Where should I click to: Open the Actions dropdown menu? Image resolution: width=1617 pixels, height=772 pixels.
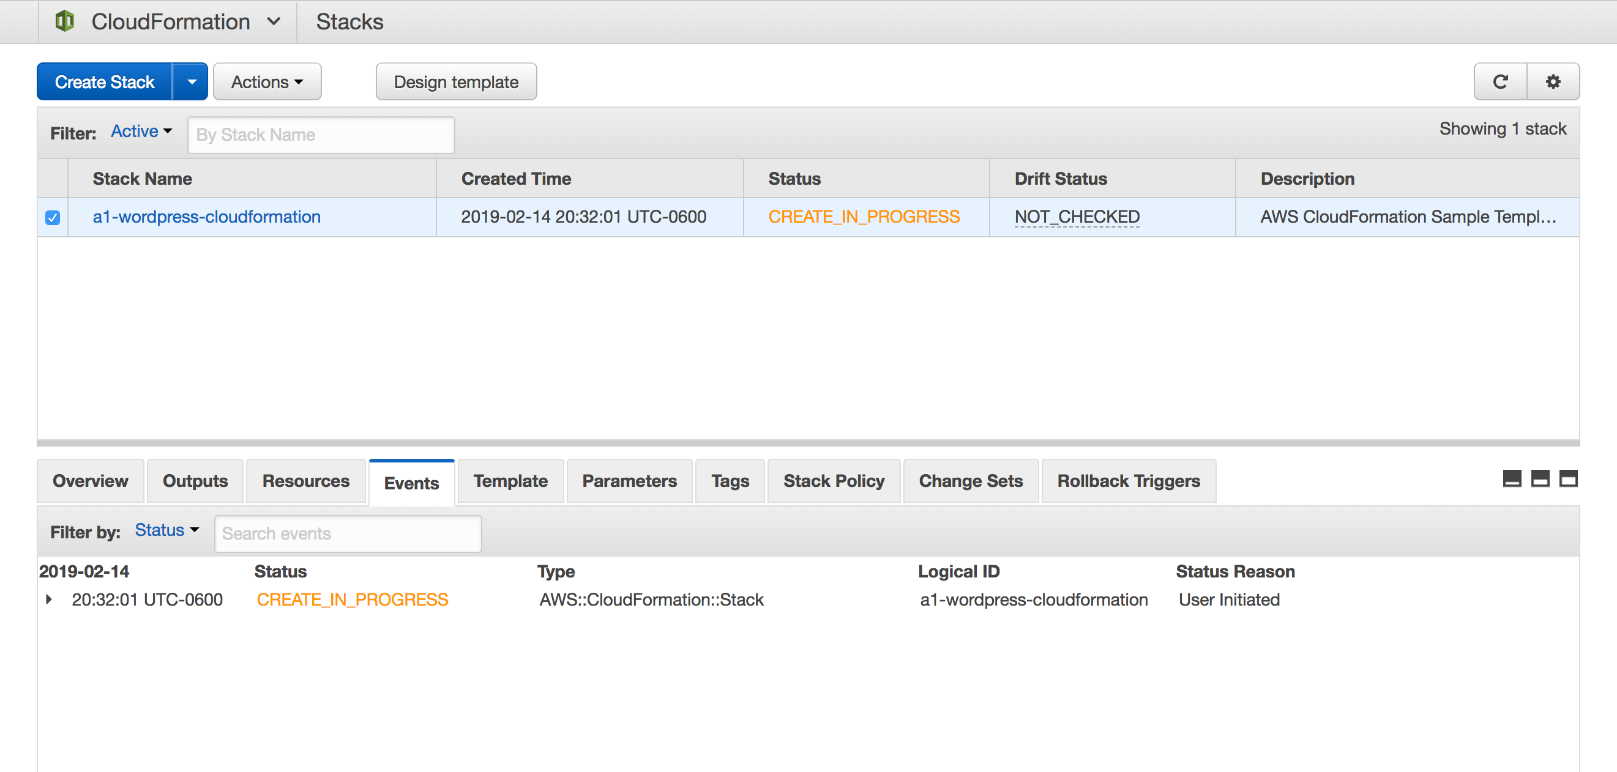pyautogui.click(x=267, y=81)
